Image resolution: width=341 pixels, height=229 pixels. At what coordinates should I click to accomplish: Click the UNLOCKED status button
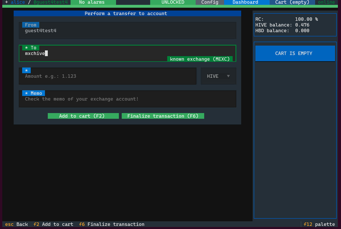tap(173, 2)
